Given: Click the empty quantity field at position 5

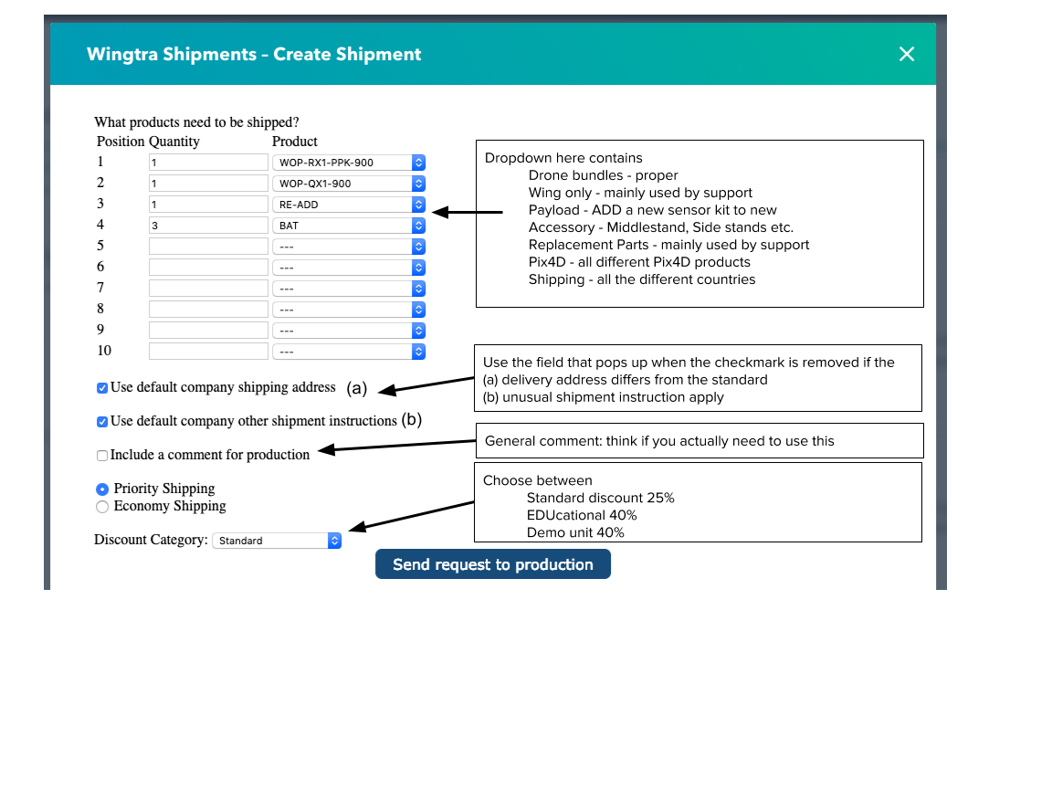Looking at the screenshot, I should tap(208, 247).
